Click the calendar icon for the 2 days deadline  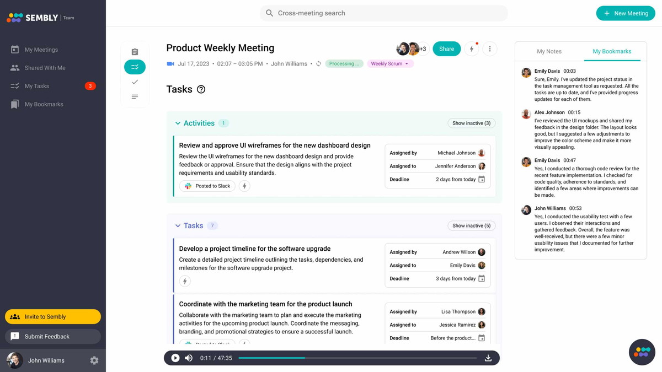point(482,179)
